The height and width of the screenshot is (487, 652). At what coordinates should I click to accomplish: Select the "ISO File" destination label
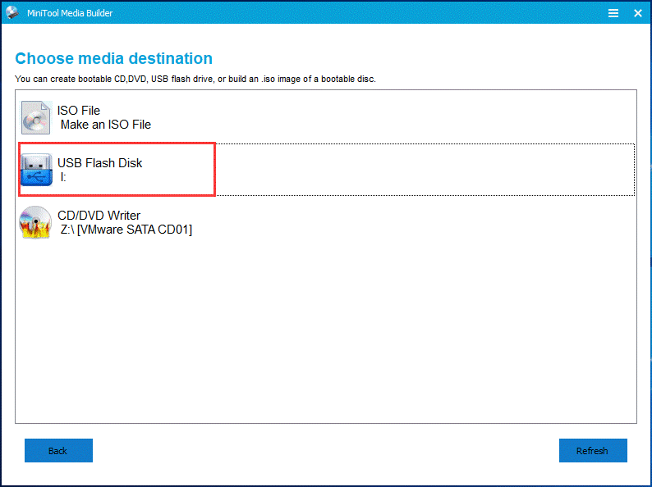[78, 111]
